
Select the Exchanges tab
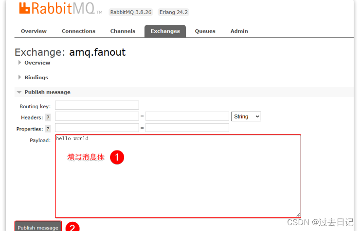click(x=165, y=31)
